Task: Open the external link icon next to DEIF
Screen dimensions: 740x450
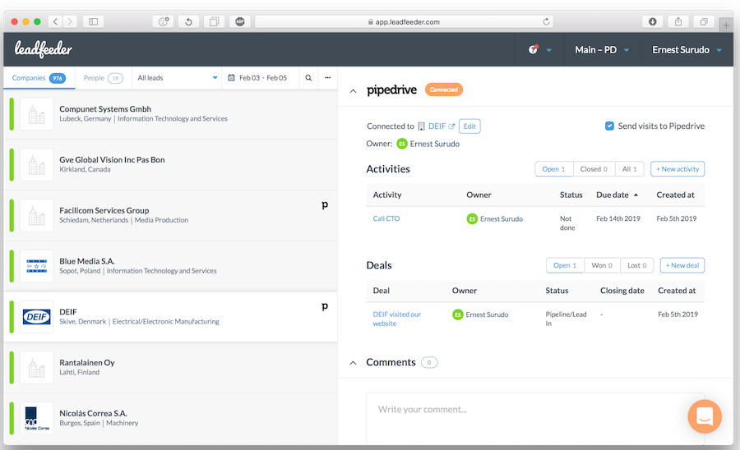Action: pyautogui.click(x=451, y=126)
